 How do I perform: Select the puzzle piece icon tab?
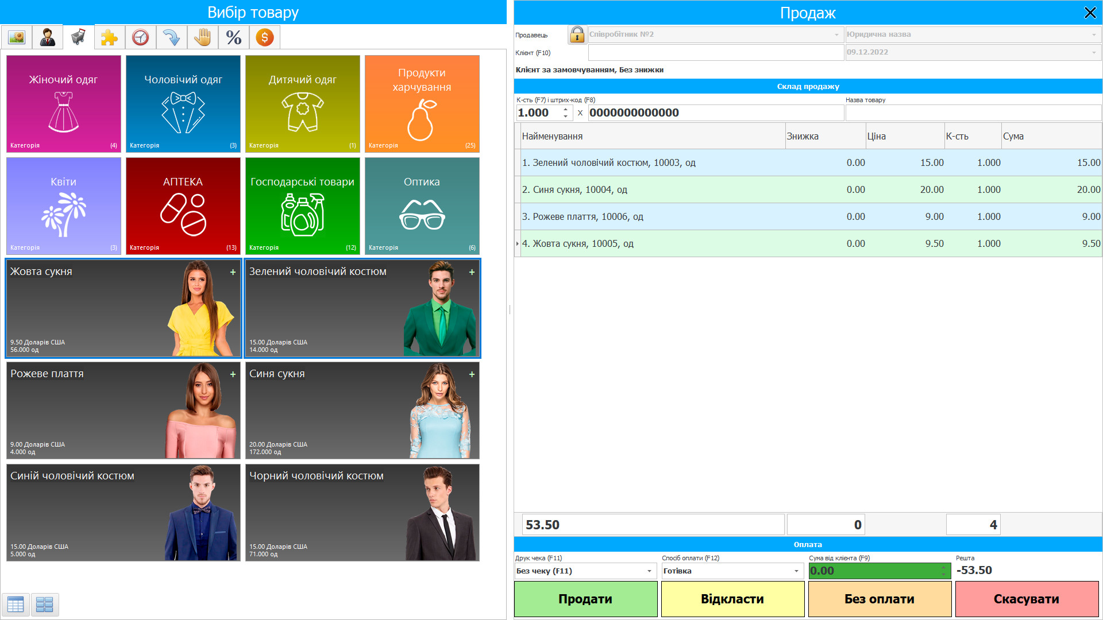(x=109, y=38)
